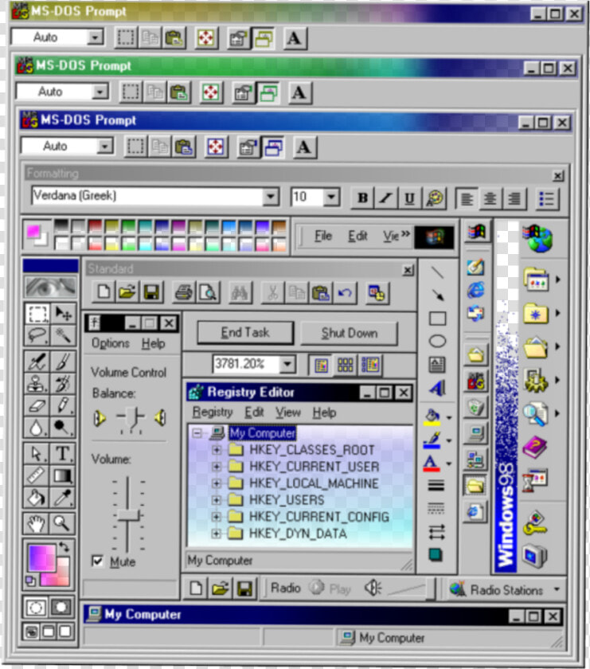This screenshot has height=669, width=590.
Task: Open the Registry menu
Action: 213,413
